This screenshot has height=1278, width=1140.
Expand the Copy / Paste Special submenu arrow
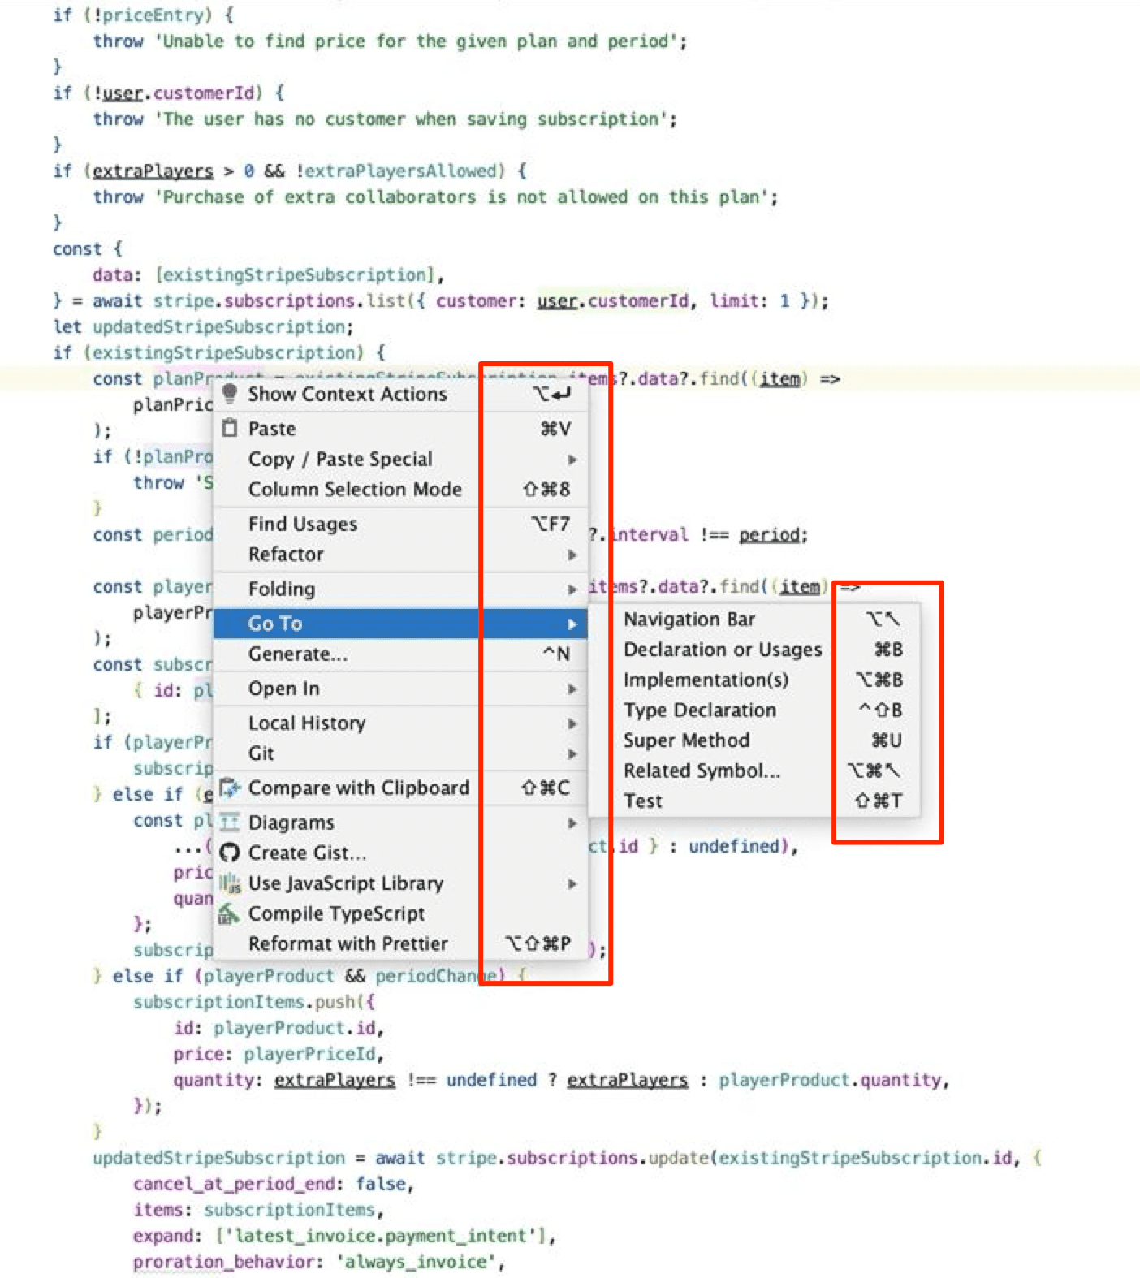click(572, 460)
